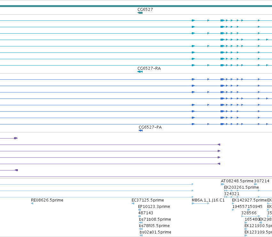Select the arrow glyph beneath EP10123.3prime
This screenshot has height=237, width=272.
tap(139, 210)
